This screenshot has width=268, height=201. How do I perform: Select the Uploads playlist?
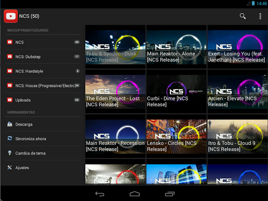(x=42, y=100)
